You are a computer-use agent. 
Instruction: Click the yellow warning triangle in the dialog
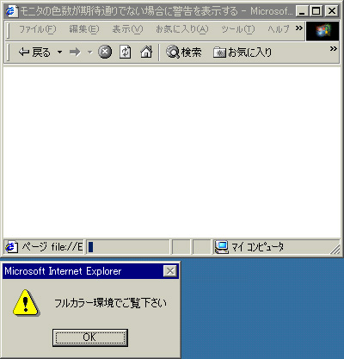[26, 303]
